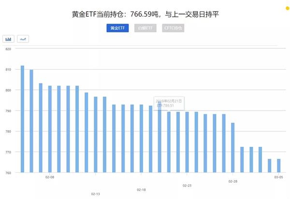
Task: Click the chart title 黄金ETF当前持仓 text
Action: click(x=98, y=14)
